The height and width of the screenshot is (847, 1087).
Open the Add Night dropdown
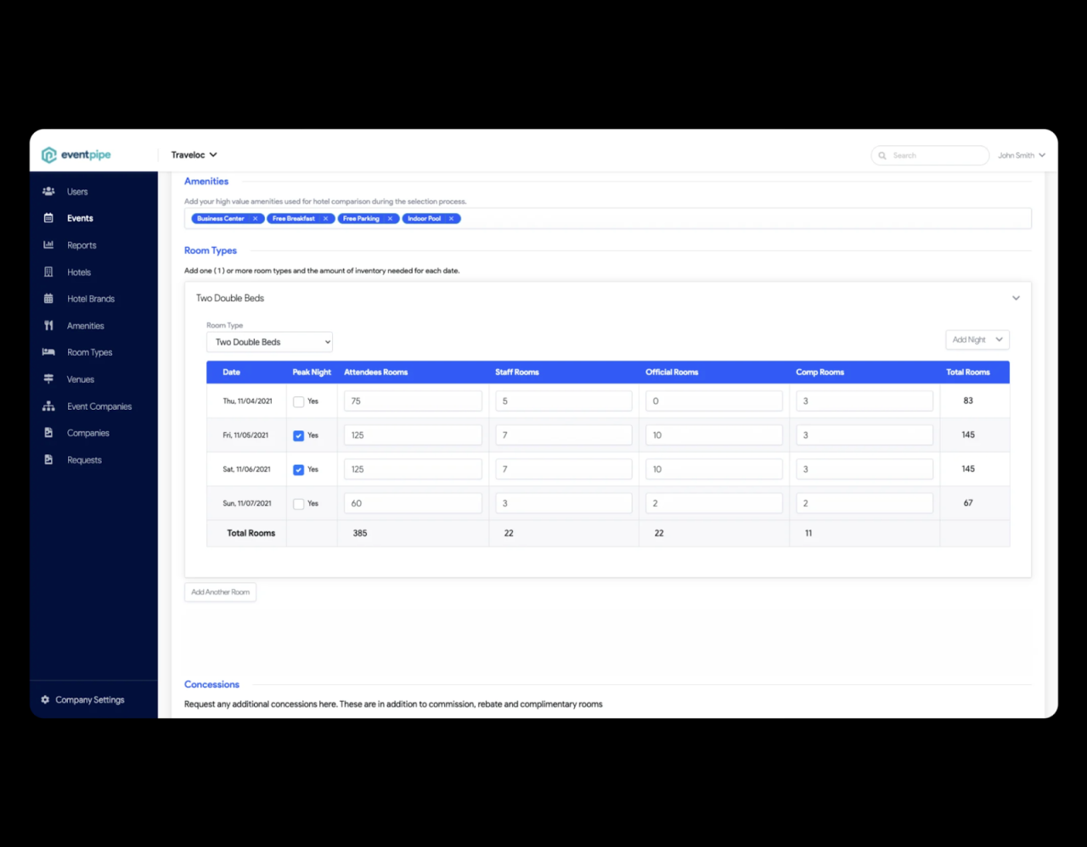coord(977,339)
